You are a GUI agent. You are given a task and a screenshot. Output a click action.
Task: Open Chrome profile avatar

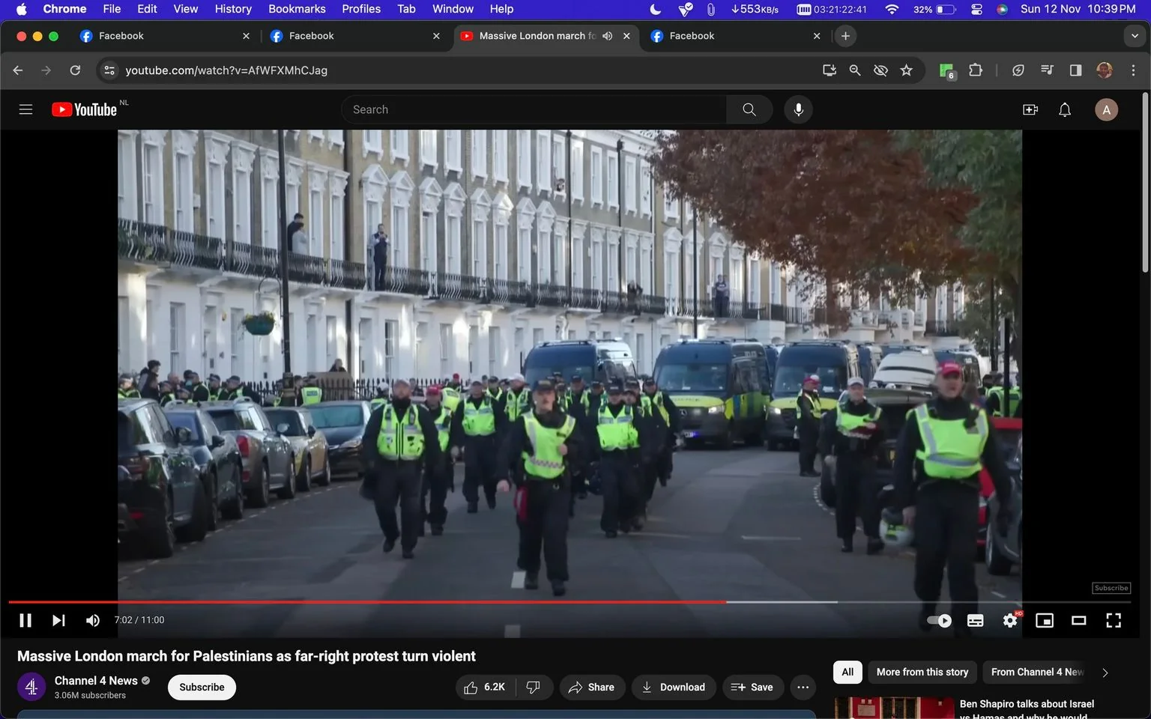tap(1105, 70)
